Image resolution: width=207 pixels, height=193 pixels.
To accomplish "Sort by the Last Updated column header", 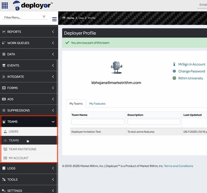I will 193,115.
